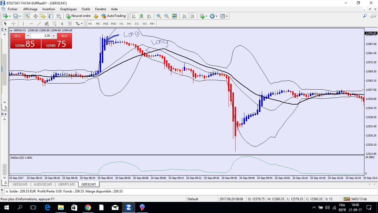Tile chart windows icon
Image resolution: width=378 pixels, height=213 pixels.
pyautogui.click(x=174, y=16)
